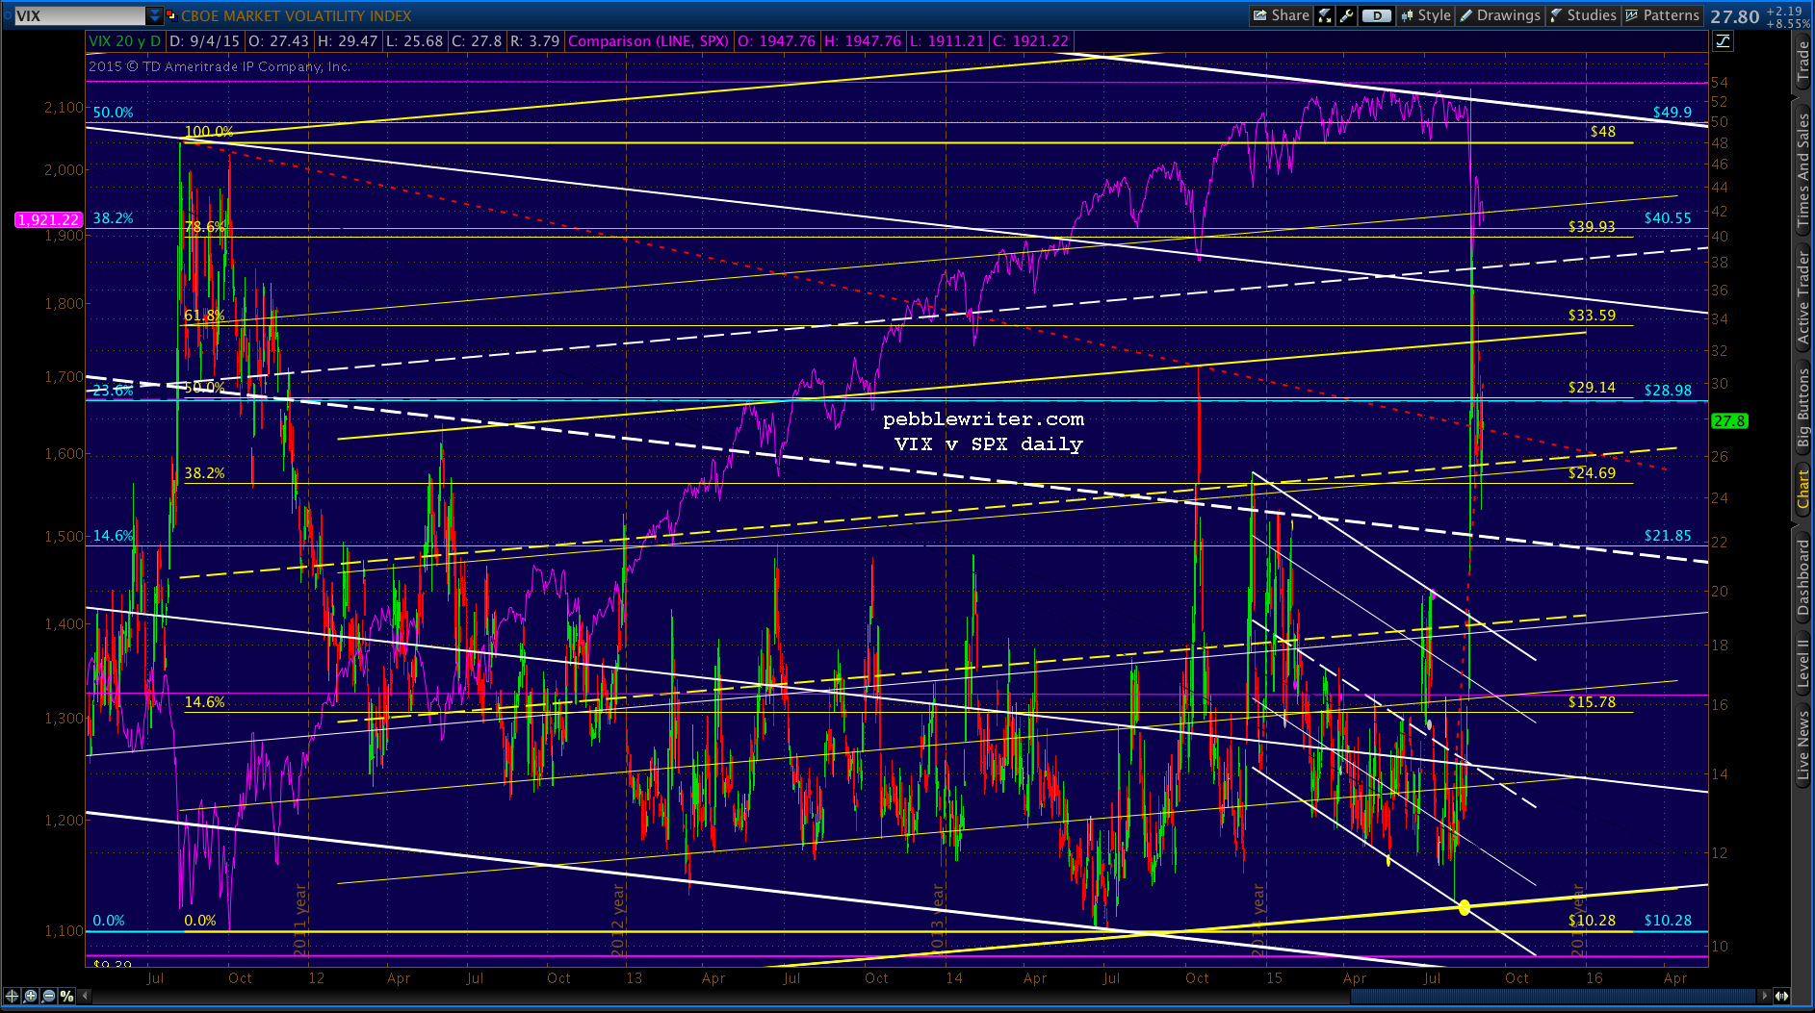Screen dimensions: 1815x1013
Task: Open the Live News side tab
Action: (1803, 746)
